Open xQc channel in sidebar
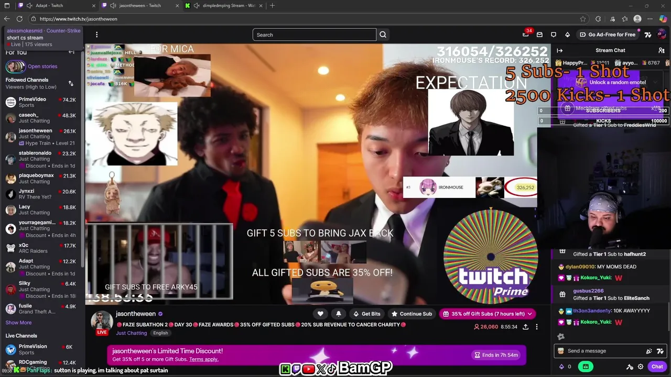Screen dimensions: 671x377 pyautogui.click(x=41, y=248)
